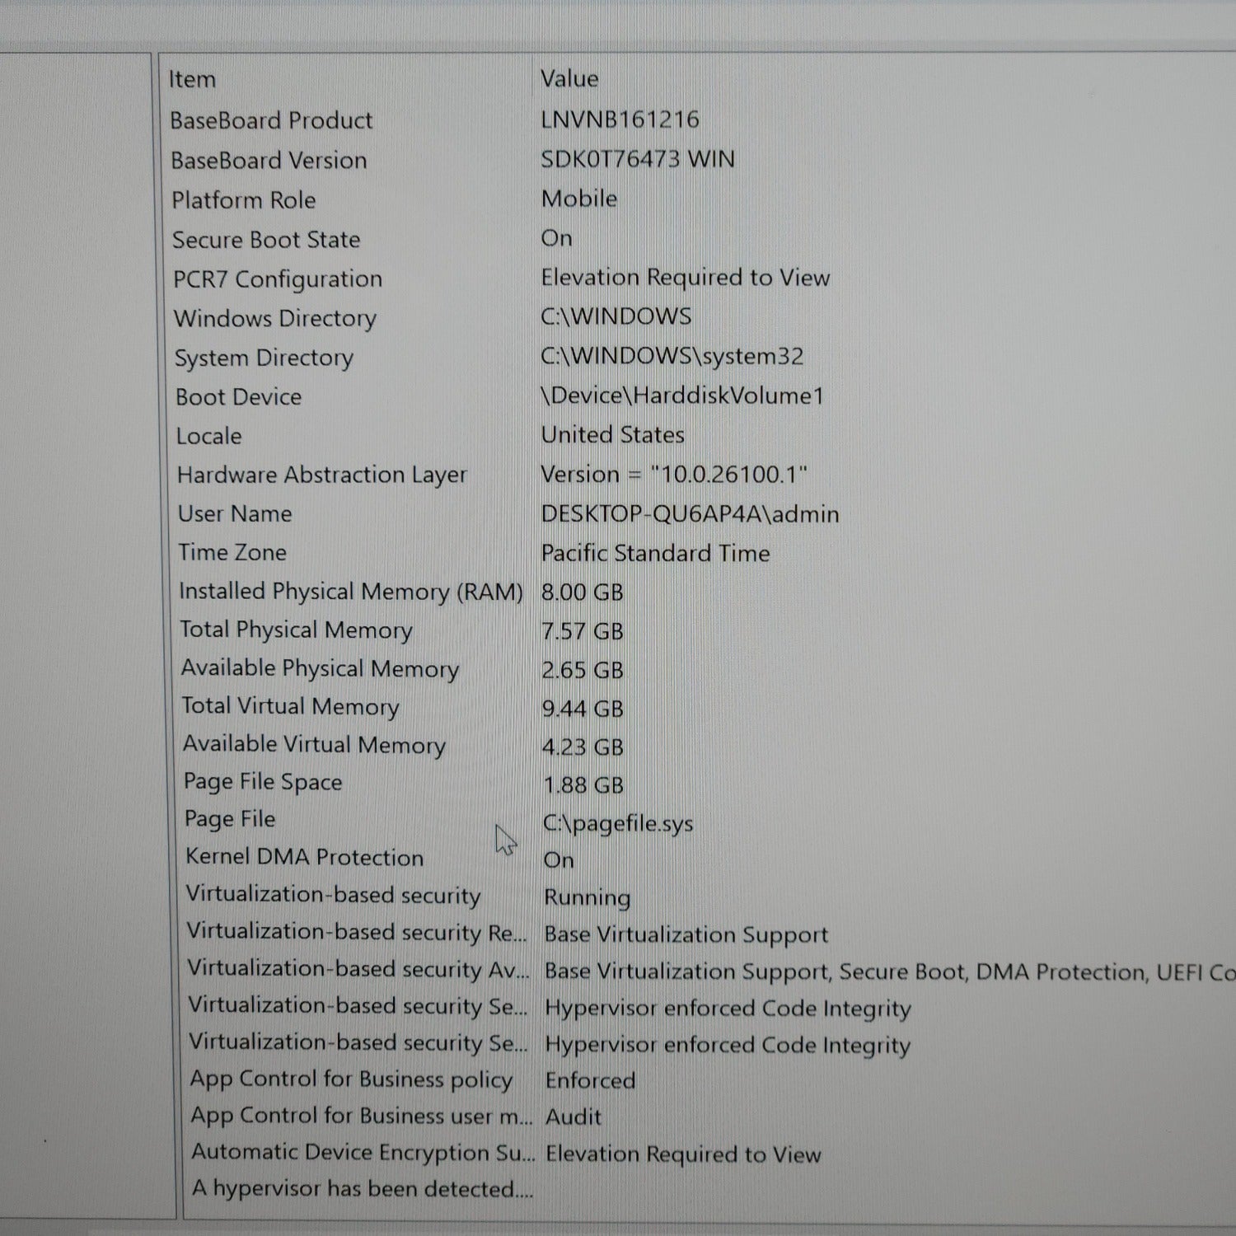Screen dimensions: 1236x1236
Task: Click the Page File Space entry
Action: pos(263,782)
